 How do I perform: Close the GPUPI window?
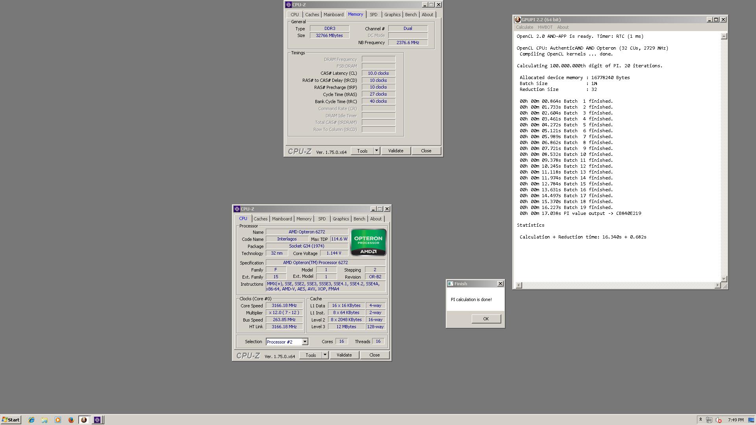click(723, 20)
